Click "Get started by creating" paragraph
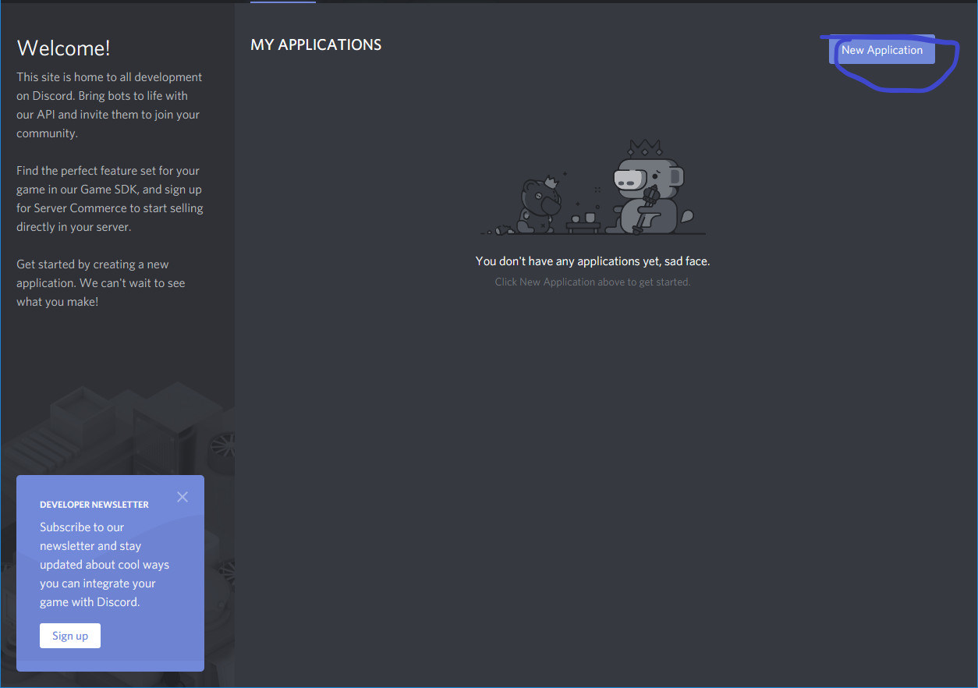This screenshot has width=978, height=688. point(101,283)
